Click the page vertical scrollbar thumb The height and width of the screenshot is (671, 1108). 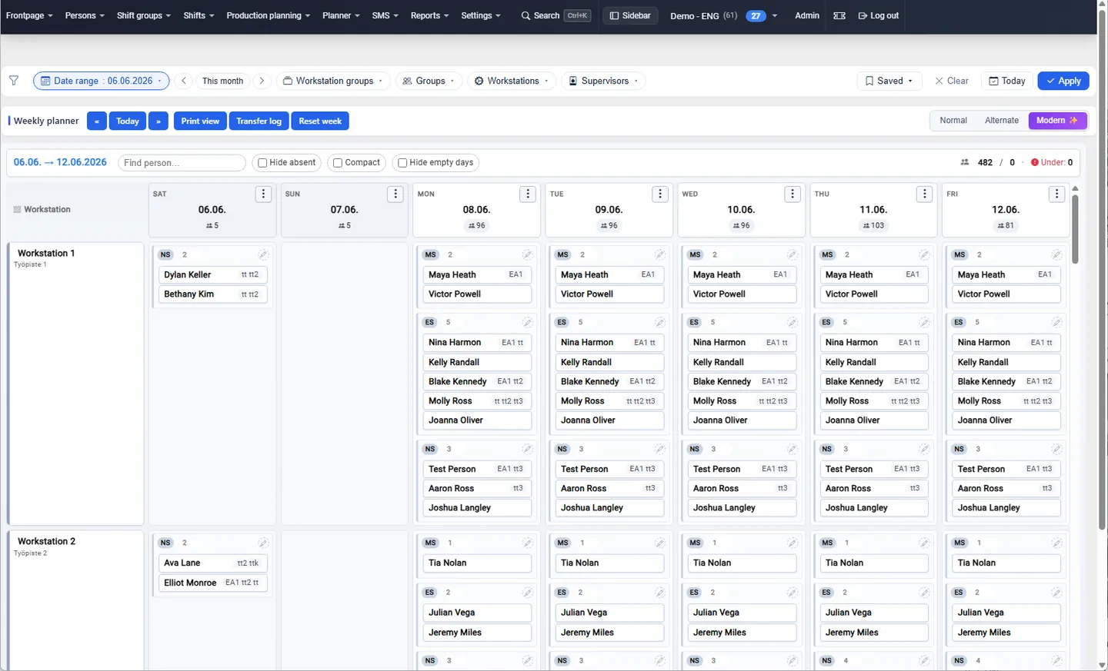coord(1102,269)
